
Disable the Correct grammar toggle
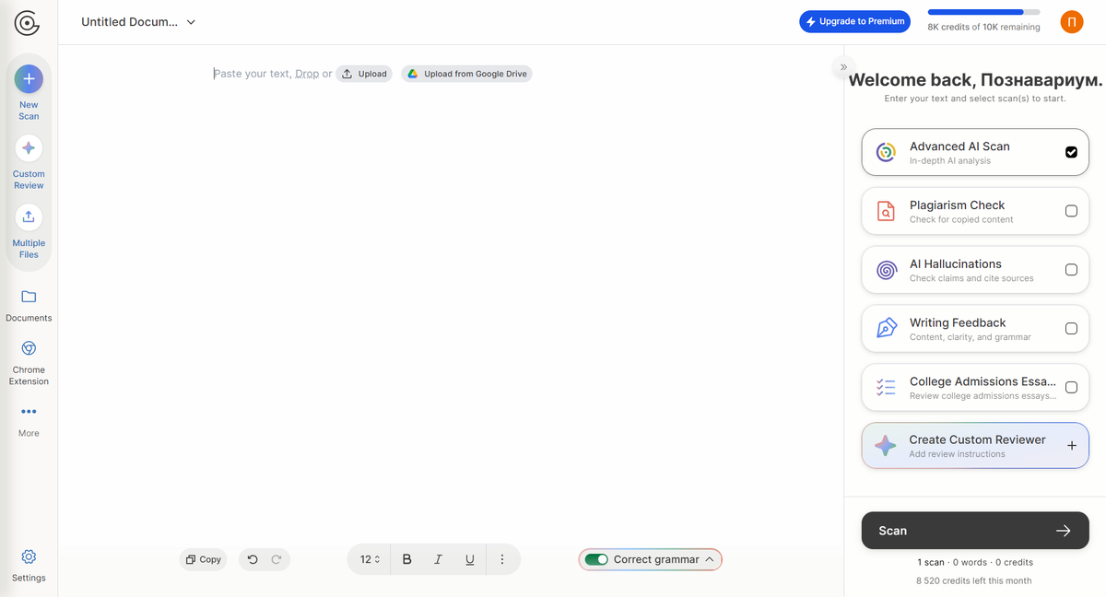coord(597,558)
